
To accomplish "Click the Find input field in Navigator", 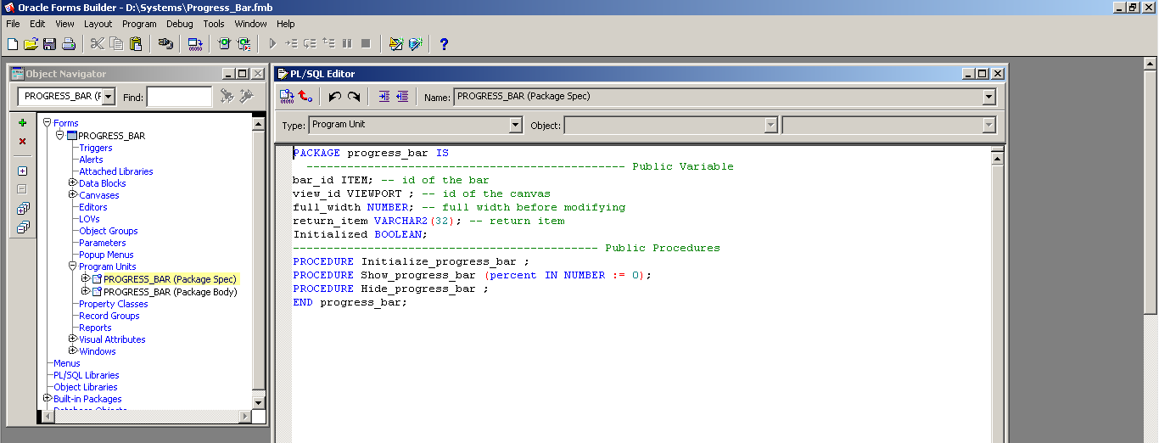I will click(x=180, y=97).
